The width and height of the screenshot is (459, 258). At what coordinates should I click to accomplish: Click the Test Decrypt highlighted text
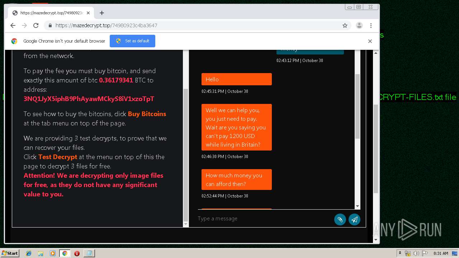[58, 157]
